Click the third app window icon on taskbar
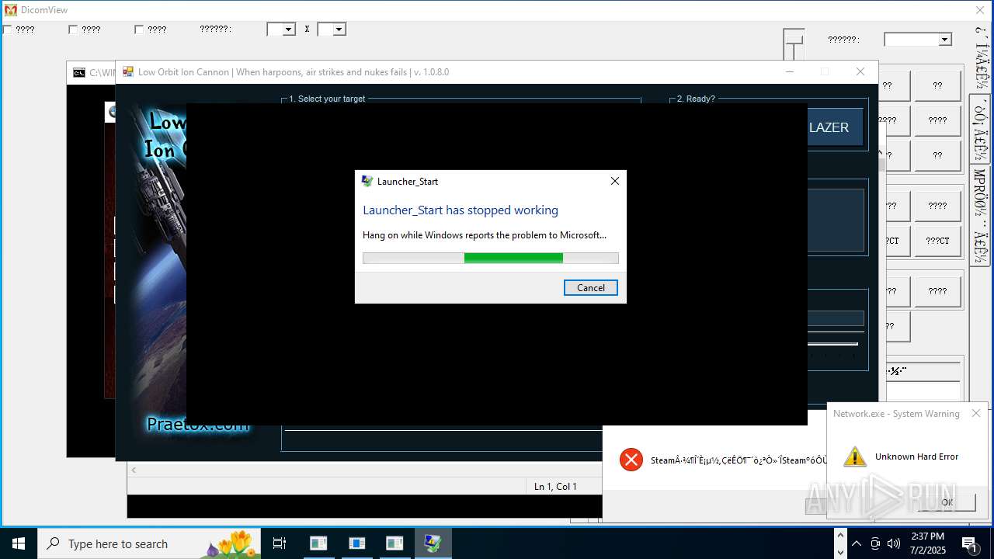Screen dimensions: 994x559 (x=394, y=543)
